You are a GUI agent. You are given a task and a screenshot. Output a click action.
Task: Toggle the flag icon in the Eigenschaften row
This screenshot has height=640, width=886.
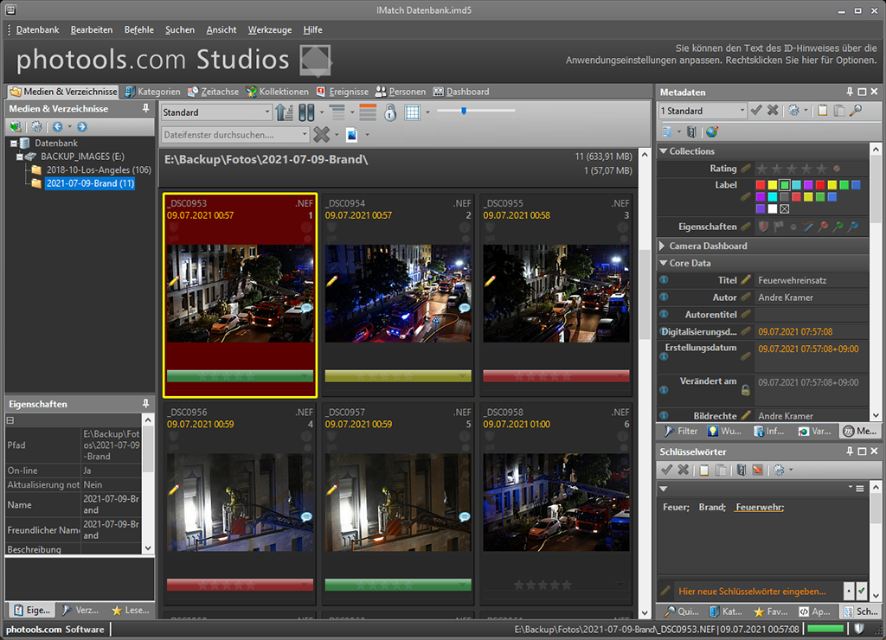click(778, 227)
